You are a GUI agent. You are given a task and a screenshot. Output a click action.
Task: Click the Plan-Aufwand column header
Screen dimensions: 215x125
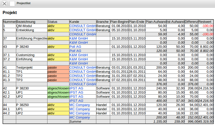[156, 22]
